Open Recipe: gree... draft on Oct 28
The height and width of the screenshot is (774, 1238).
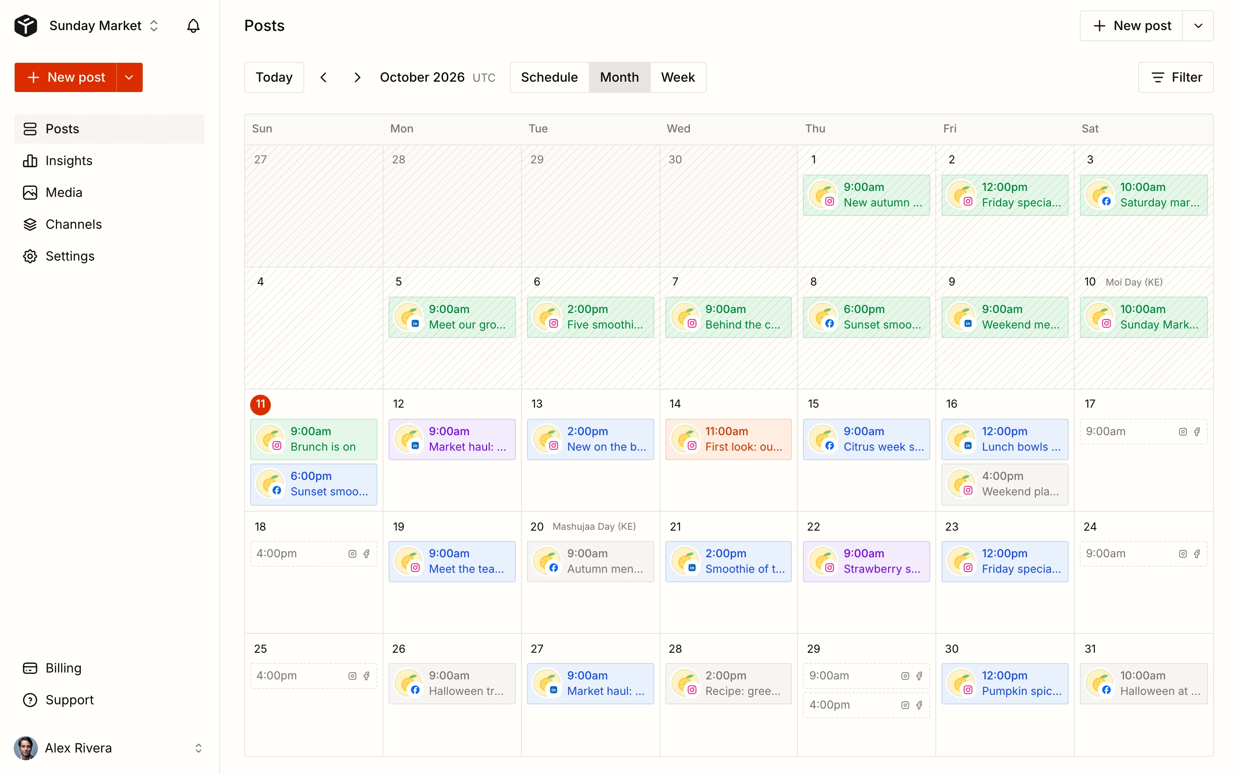(x=729, y=684)
